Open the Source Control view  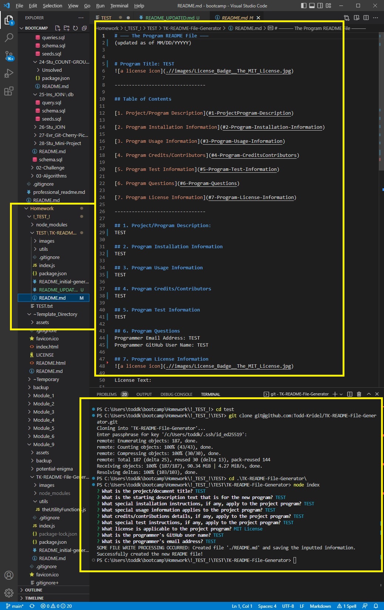point(9,55)
